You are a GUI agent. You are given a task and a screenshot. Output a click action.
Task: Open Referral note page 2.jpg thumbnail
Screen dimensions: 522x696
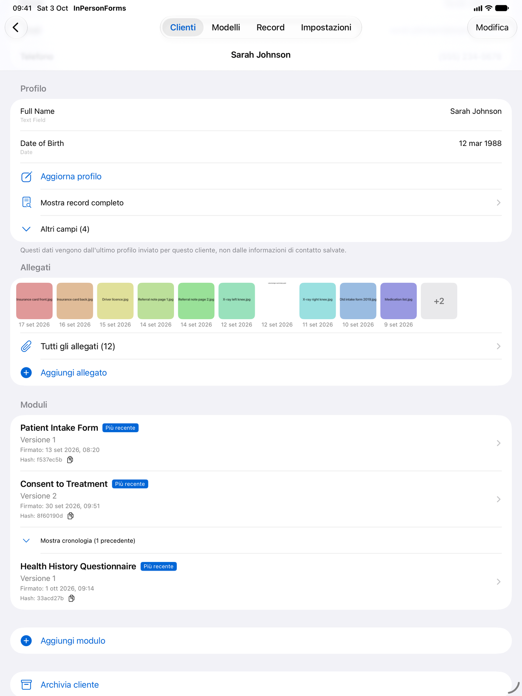196,301
